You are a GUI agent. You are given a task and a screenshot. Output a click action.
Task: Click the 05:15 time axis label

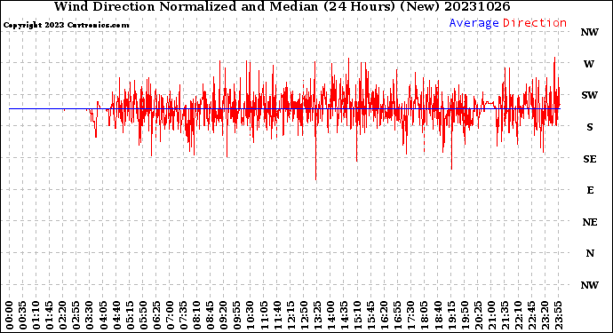(x=131, y=315)
